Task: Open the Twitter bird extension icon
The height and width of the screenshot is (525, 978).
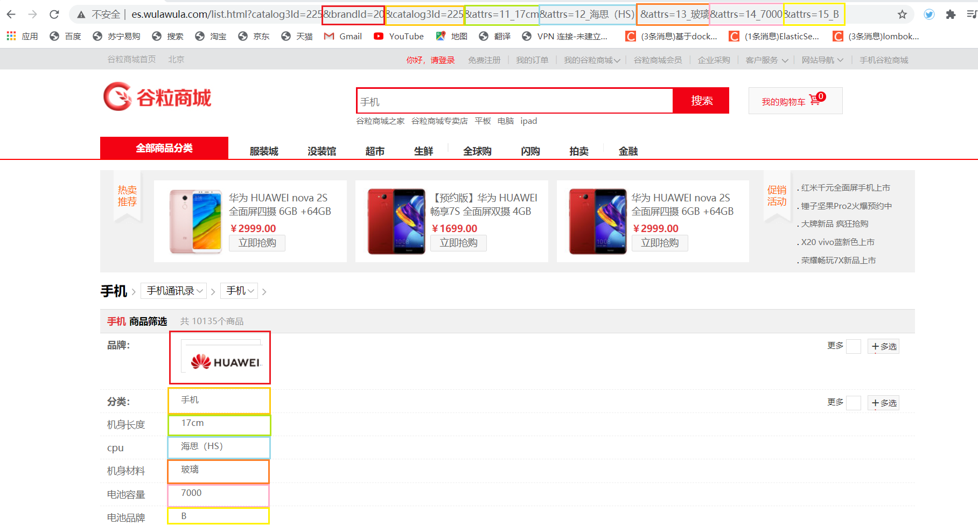Action: 929,15
